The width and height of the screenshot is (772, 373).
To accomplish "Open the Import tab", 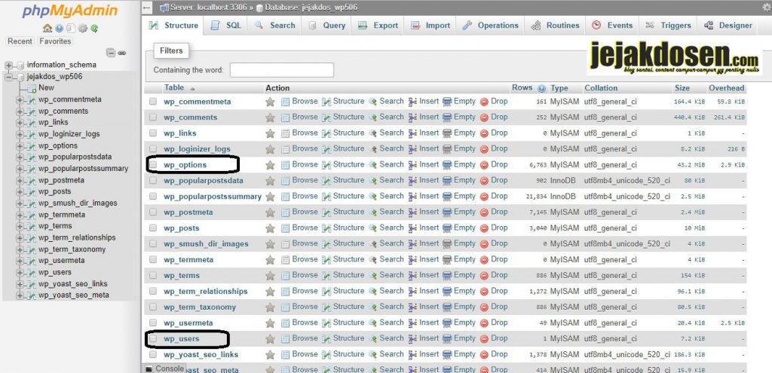I will coord(430,26).
